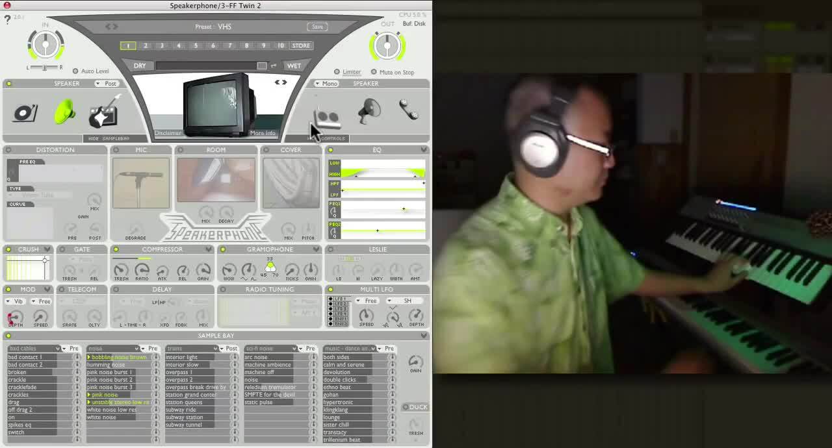Click the dry/wet mix slider handle
The width and height of the screenshot is (832, 448).
pos(261,66)
